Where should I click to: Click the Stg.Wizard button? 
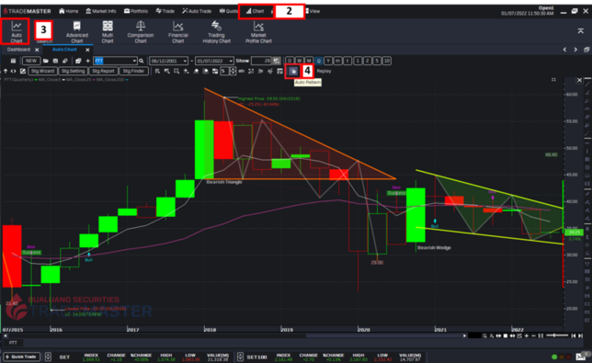(42, 71)
